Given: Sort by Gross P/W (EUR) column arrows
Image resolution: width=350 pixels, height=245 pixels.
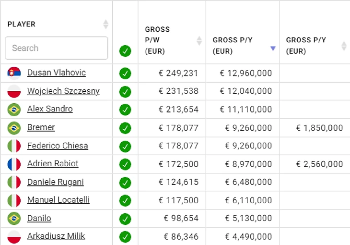Looking at the screenshot, I should (x=199, y=40).
